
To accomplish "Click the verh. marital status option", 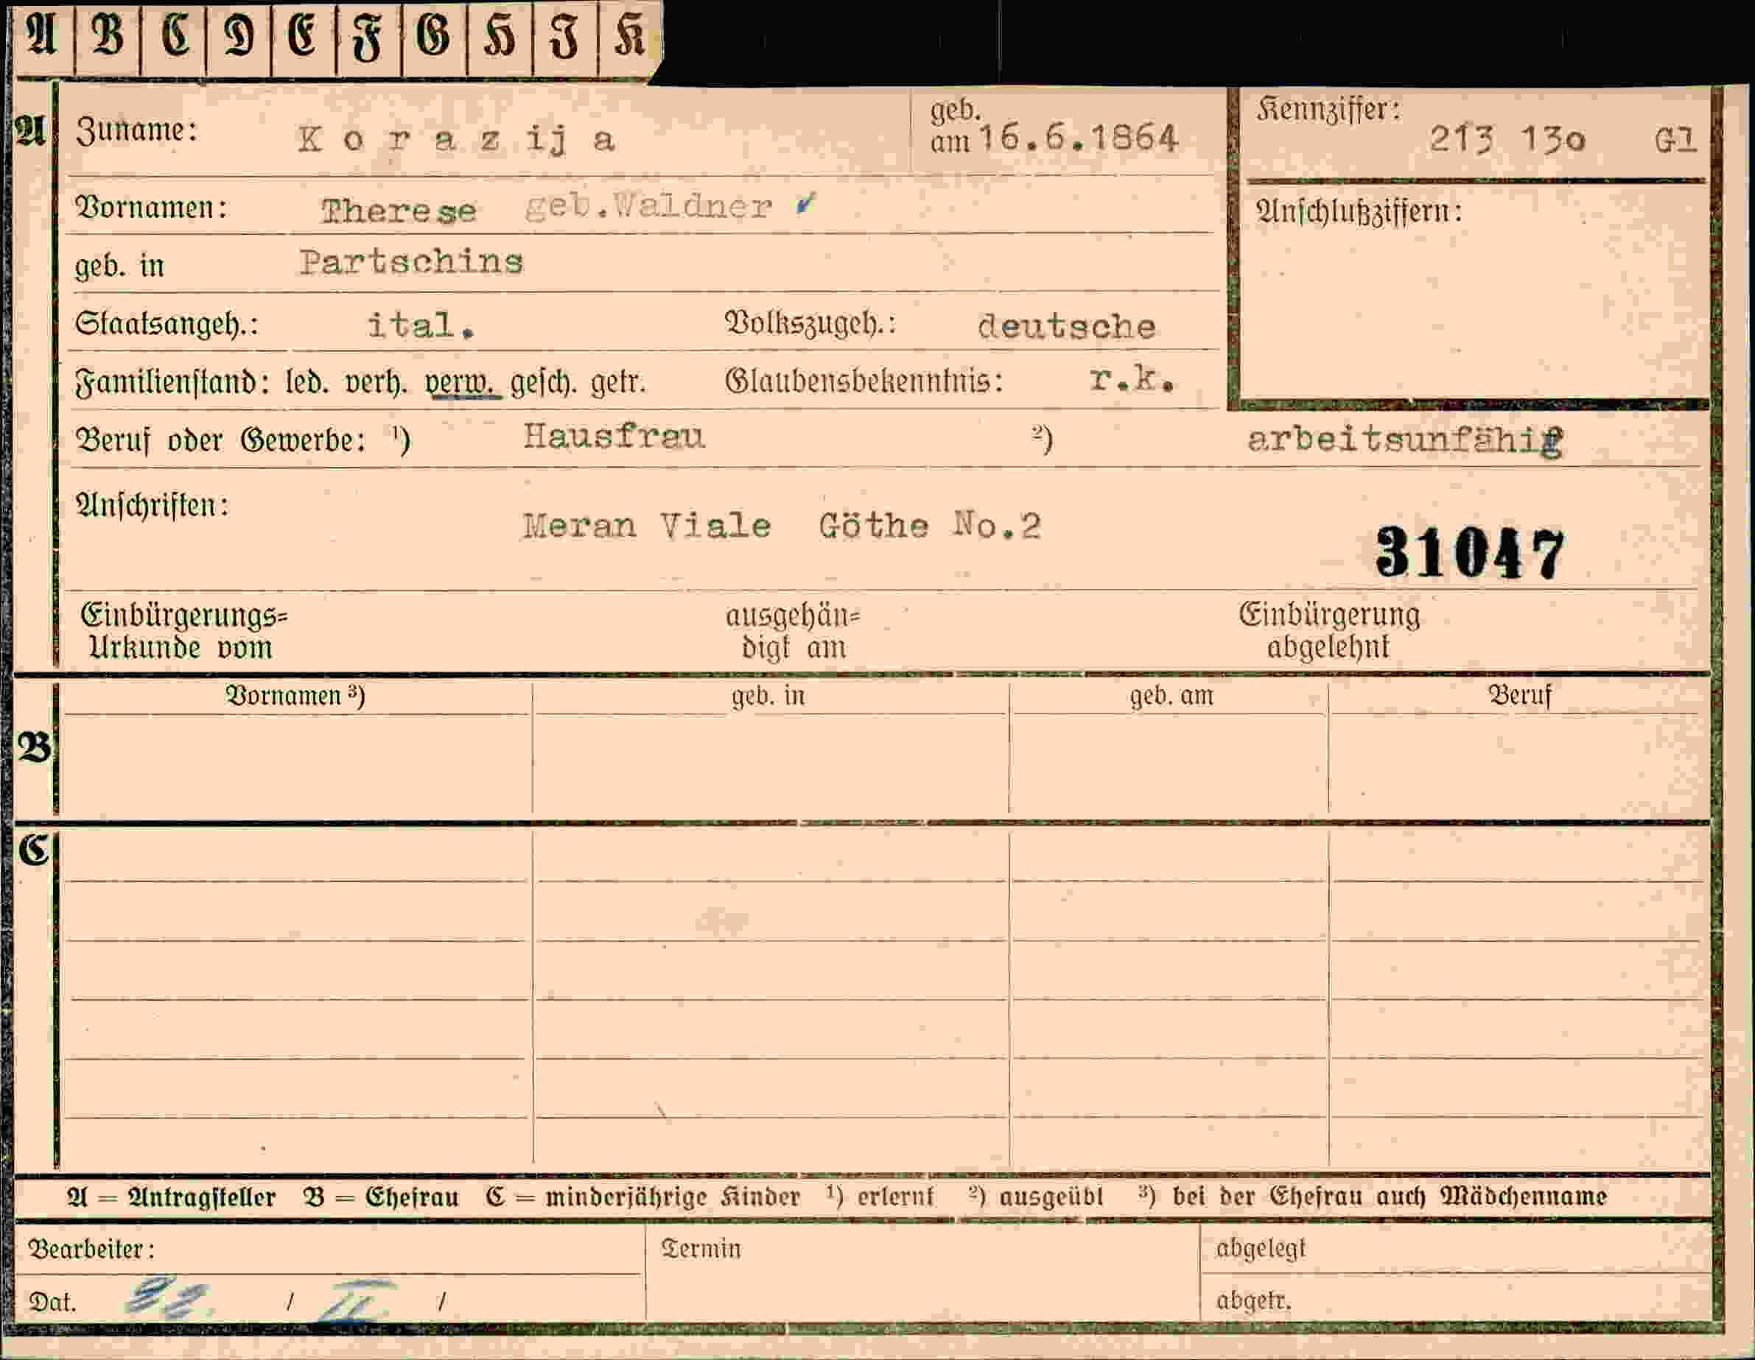I will point(376,382).
